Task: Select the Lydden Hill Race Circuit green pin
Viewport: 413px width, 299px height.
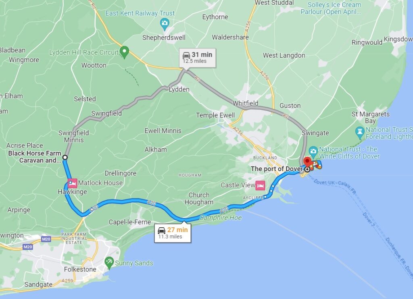Action: click(124, 52)
